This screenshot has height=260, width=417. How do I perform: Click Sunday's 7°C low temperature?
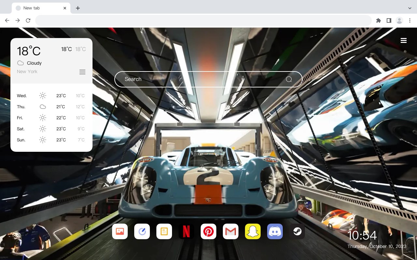pos(81,140)
